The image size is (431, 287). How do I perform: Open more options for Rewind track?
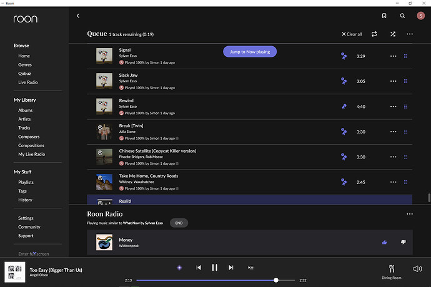tap(394, 107)
